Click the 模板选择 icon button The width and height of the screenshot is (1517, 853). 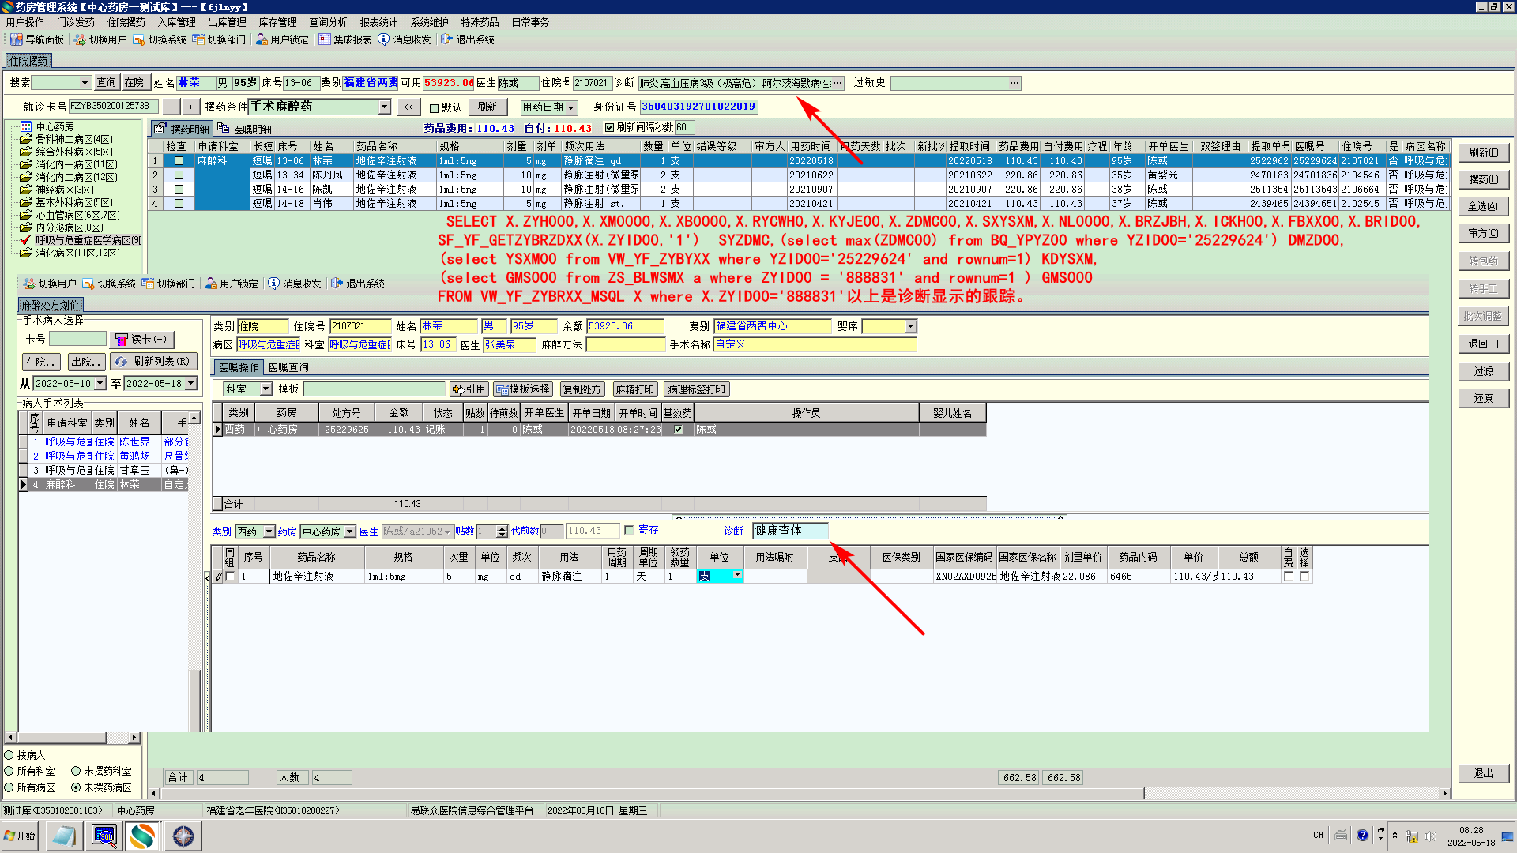coord(523,389)
